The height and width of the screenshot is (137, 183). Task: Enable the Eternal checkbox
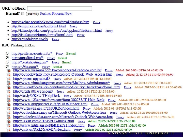[23, 14]
